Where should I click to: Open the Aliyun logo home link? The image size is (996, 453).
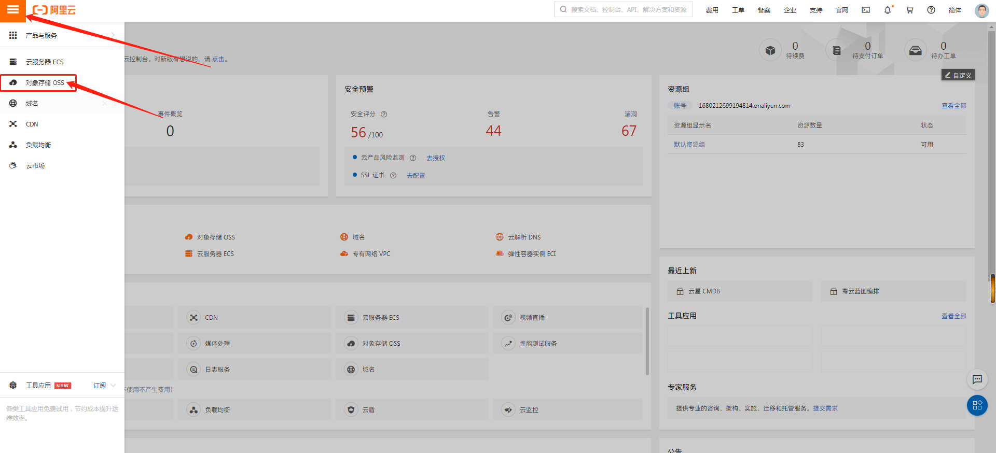pos(54,10)
